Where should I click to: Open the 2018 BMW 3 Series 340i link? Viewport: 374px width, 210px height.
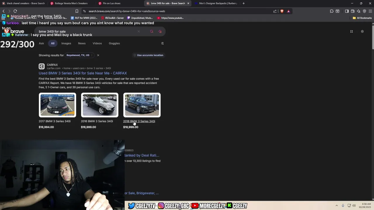tap(139, 121)
